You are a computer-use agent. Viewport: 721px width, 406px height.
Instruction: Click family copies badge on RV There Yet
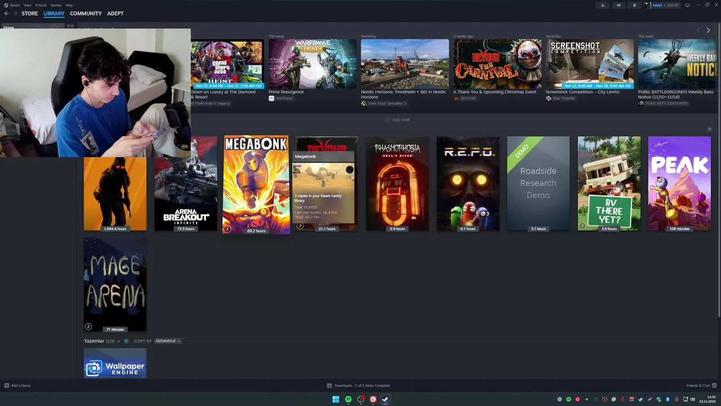(x=582, y=226)
